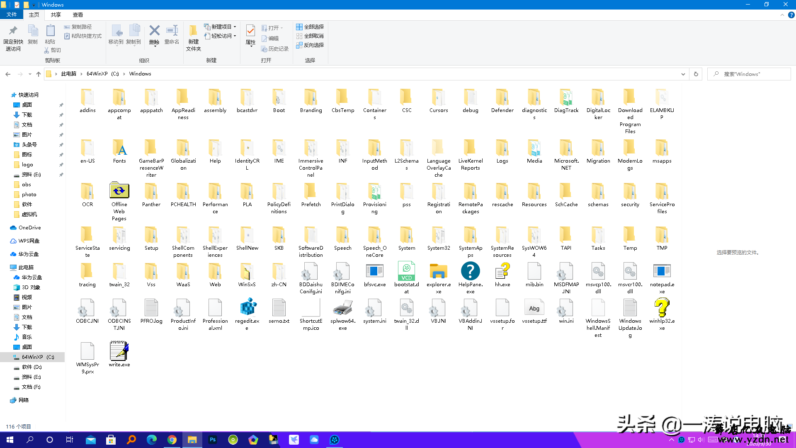The width and height of the screenshot is (796, 448).
Task: Click the Pin to Quick access icon
Action: [x=13, y=31]
